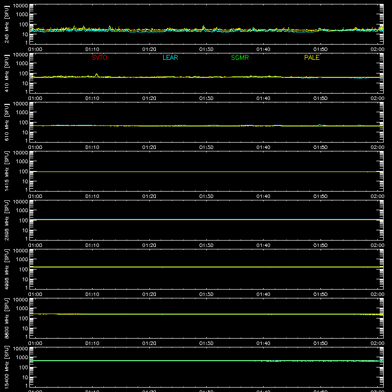Click the 01:10 tick label under 2695 MHz panel
This screenshot has width=392, height=392.
[x=92, y=245]
